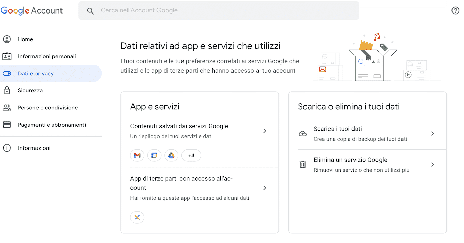Screen dimensions: 464x243
Task: Focus the Cerca nell'Account Google search field
Action: tap(219, 10)
